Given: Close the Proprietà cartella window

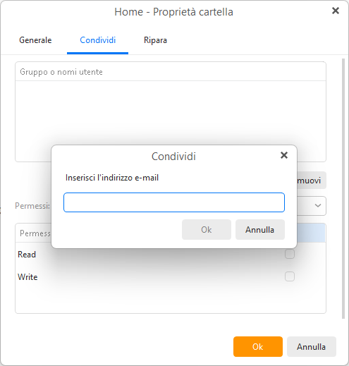Looking at the screenshot, I should [336, 11].
